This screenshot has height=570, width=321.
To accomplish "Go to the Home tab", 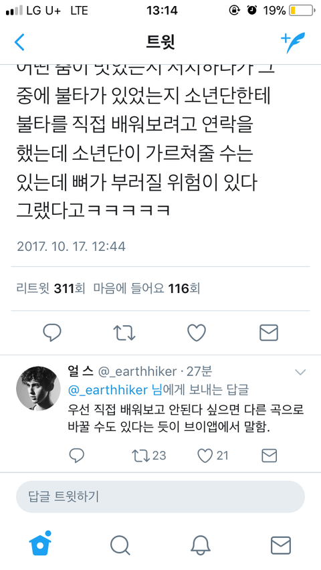I will point(40,544).
